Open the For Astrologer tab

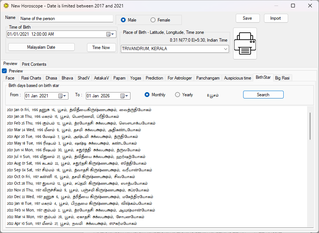tap(180, 78)
